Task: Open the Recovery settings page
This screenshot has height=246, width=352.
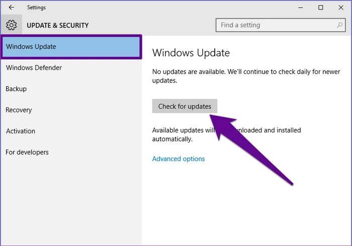Action: pyautogui.click(x=19, y=110)
